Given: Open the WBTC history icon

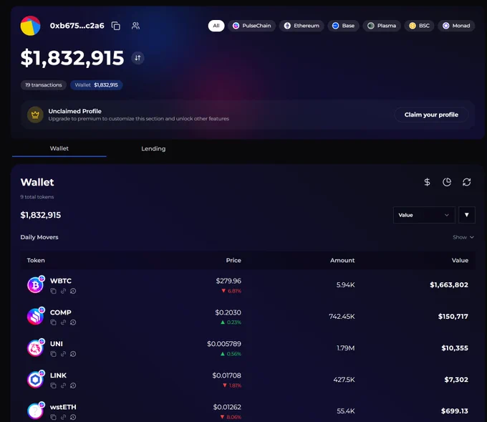Looking at the screenshot, I should coord(73,291).
